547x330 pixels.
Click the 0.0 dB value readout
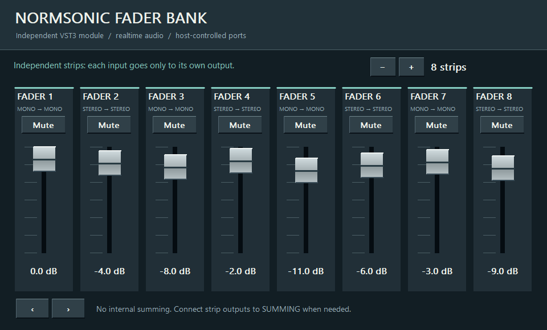coord(44,271)
